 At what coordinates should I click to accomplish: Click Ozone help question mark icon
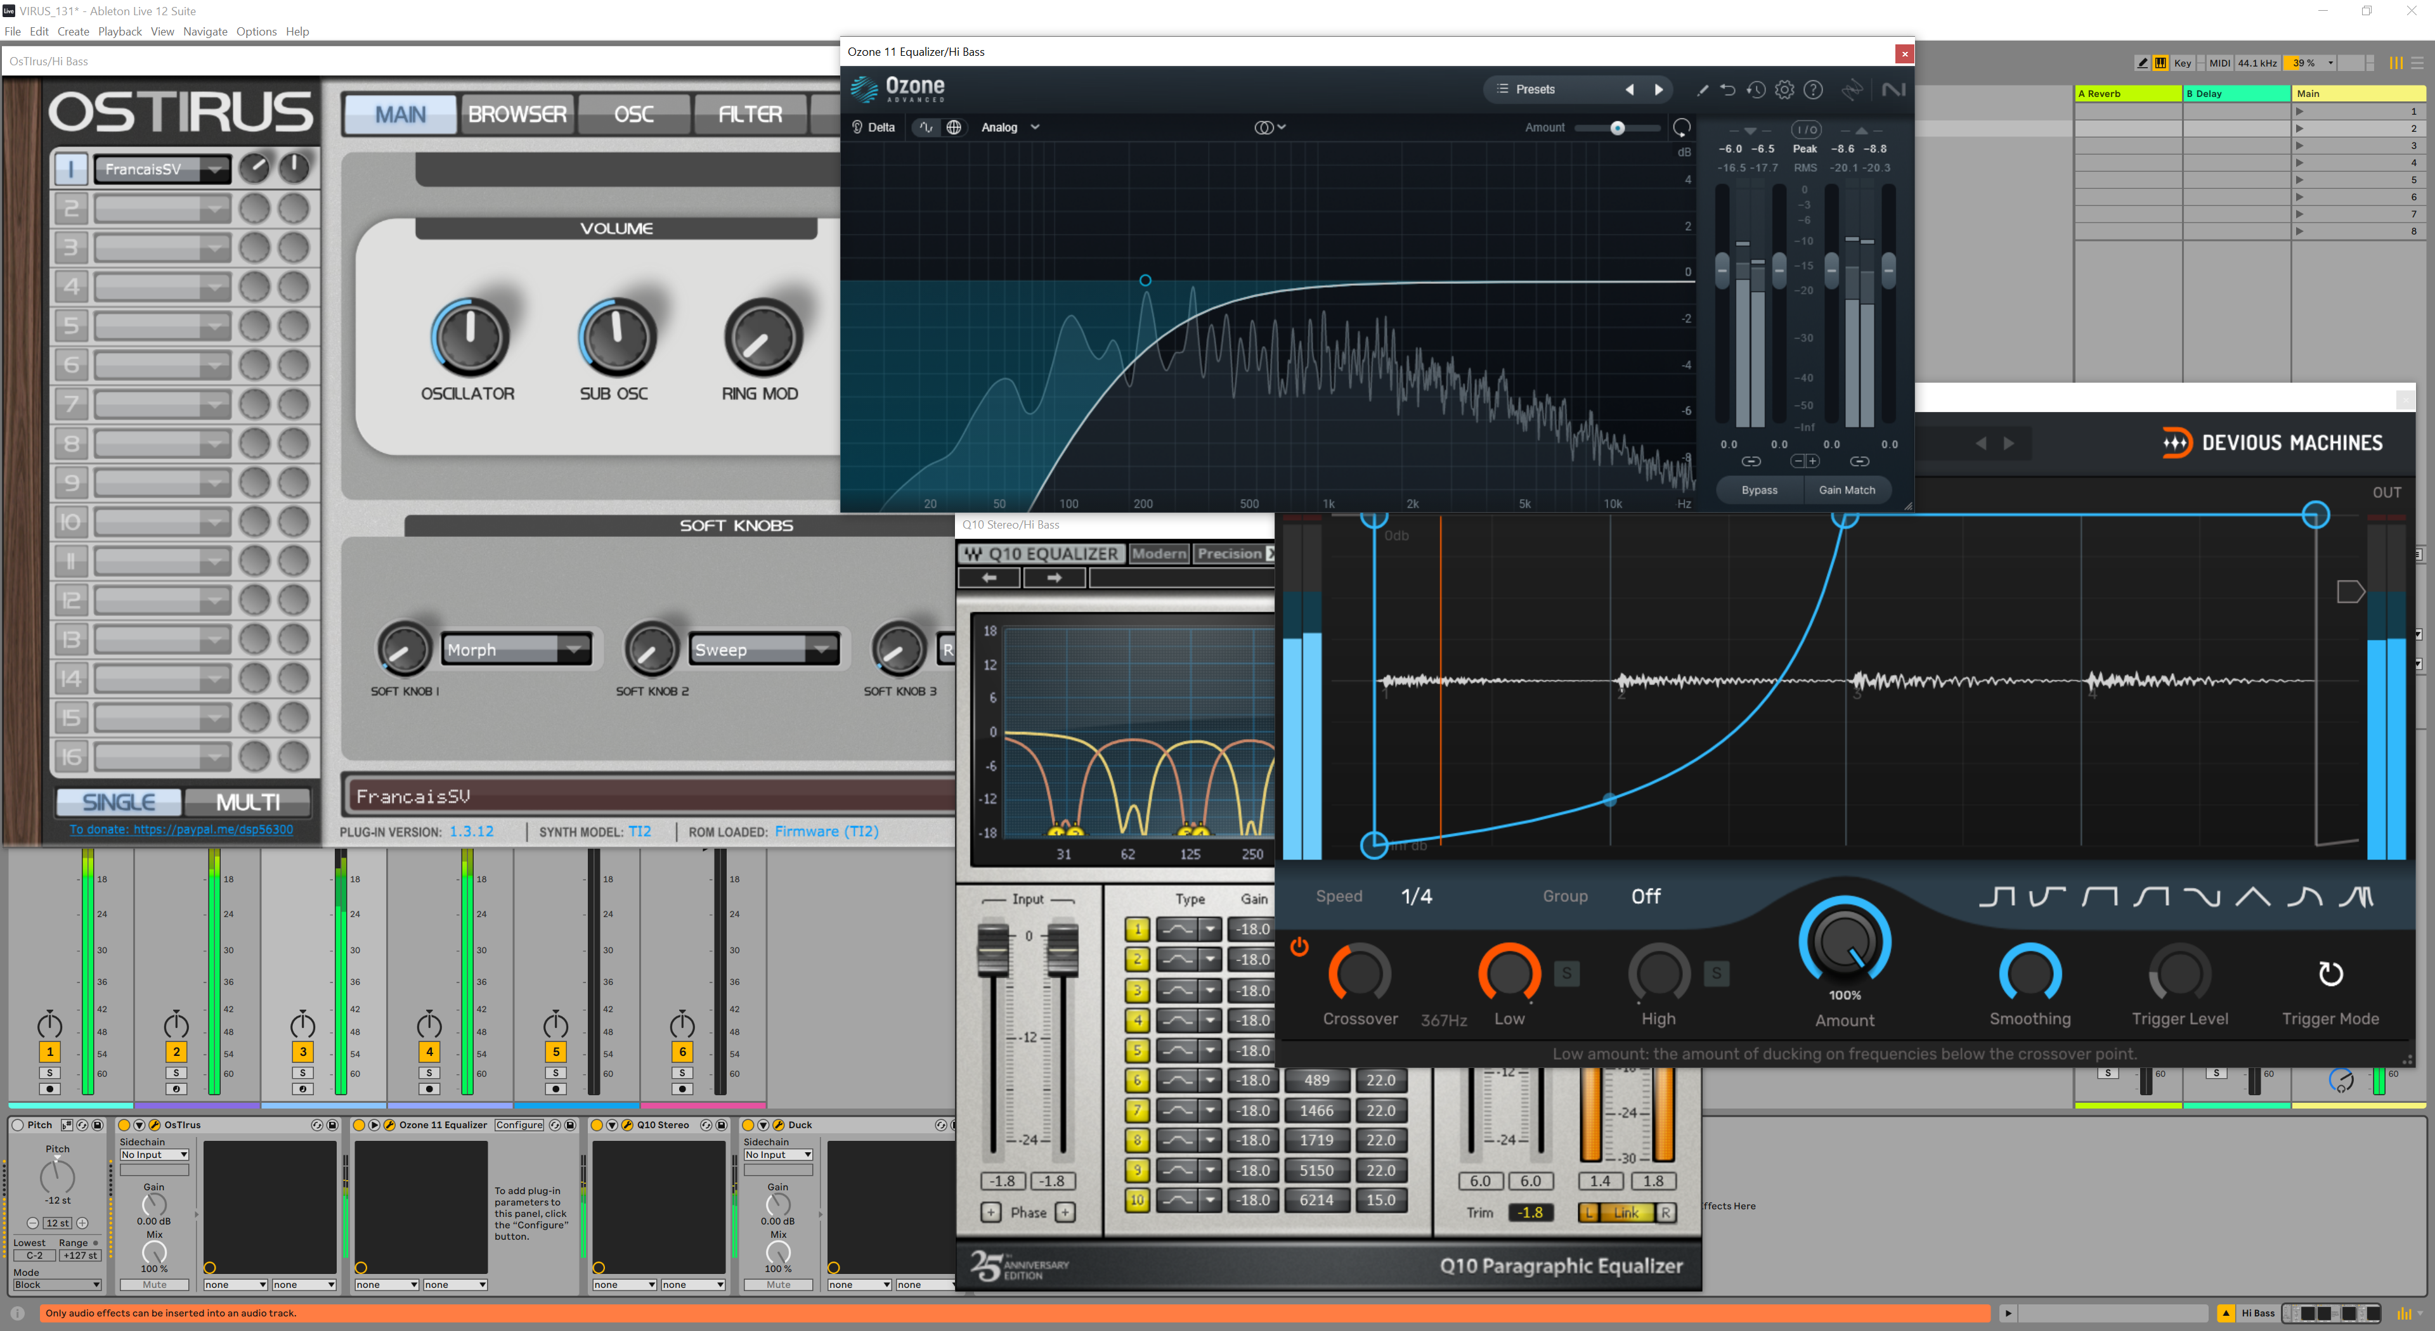click(x=1812, y=90)
